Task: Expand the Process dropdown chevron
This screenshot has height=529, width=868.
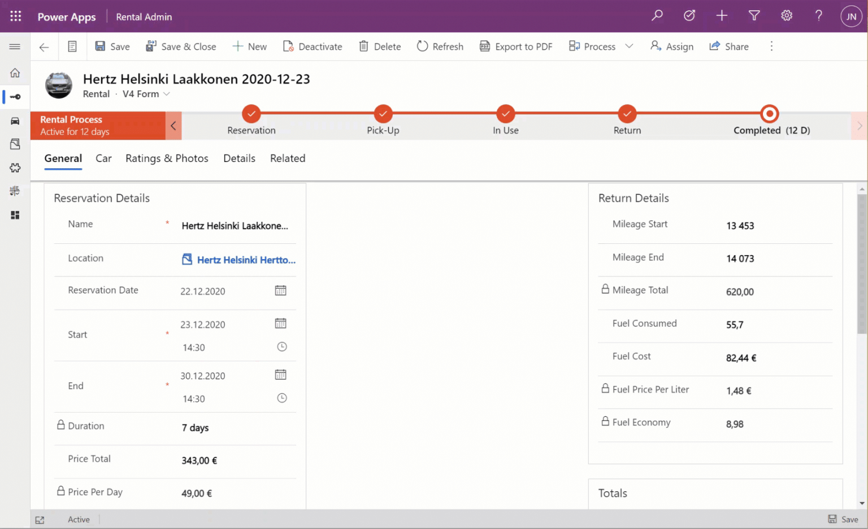Action: (629, 46)
